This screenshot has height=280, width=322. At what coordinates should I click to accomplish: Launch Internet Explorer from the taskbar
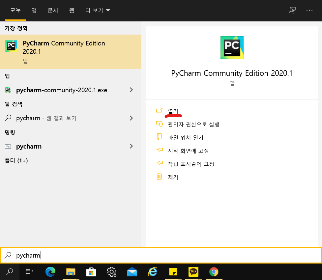pos(153,272)
